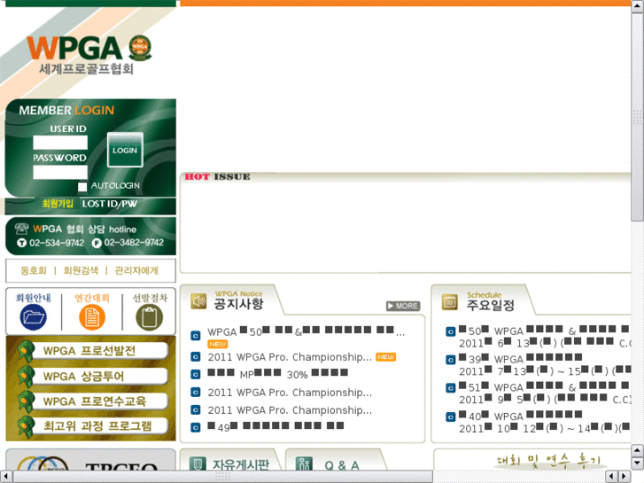644x483 pixels.
Task: Click the telephone icon beside hotline
Action: pyautogui.click(x=22, y=229)
